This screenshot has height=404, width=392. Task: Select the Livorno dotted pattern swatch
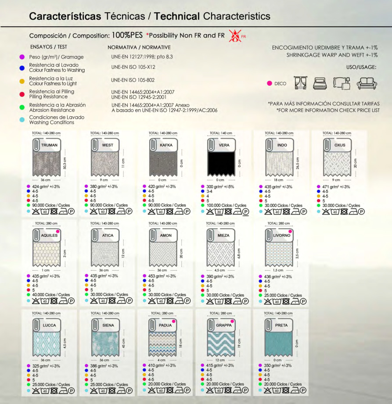tap(279, 254)
